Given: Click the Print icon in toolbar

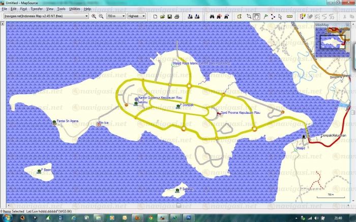Looking at the screenshot, I should (175, 16).
